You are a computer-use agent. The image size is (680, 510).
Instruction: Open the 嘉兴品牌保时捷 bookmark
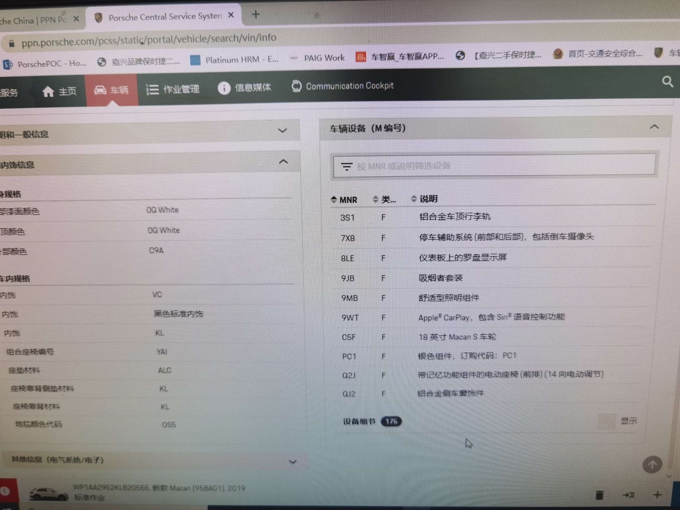(139, 62)
